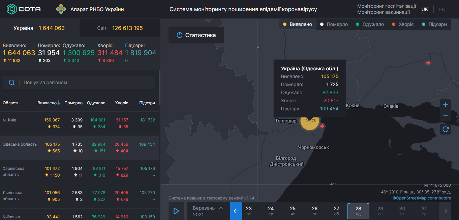Refresh the map data
The image size is (459, 220).
[445, 129]
